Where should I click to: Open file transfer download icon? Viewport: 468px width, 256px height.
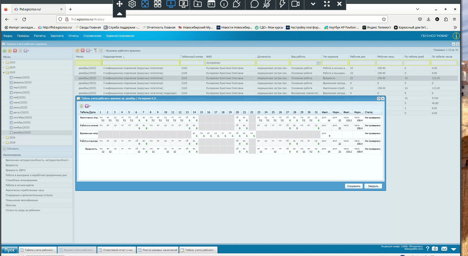tap(197, 4)
